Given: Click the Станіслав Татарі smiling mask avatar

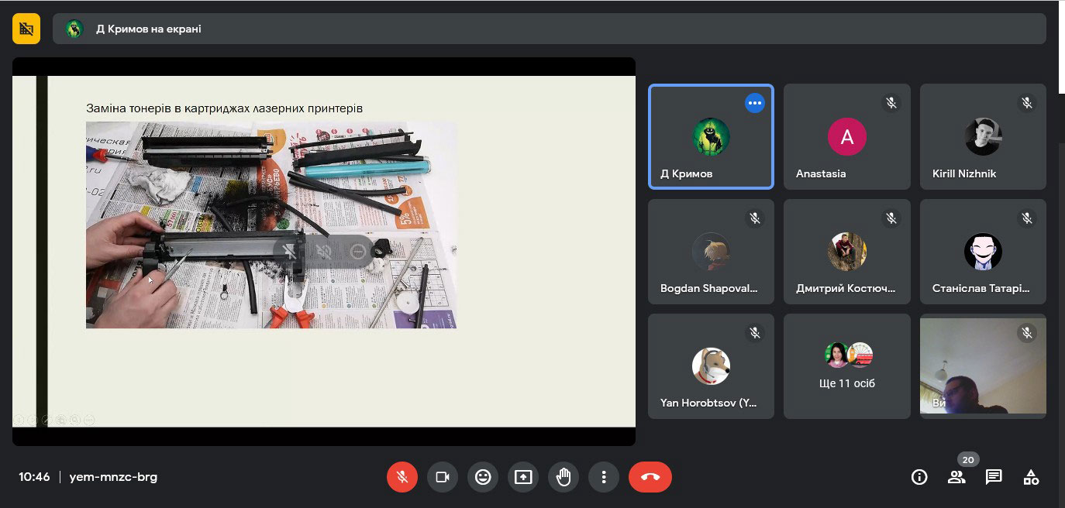Looking at the screenshot, I should point(983,252).
